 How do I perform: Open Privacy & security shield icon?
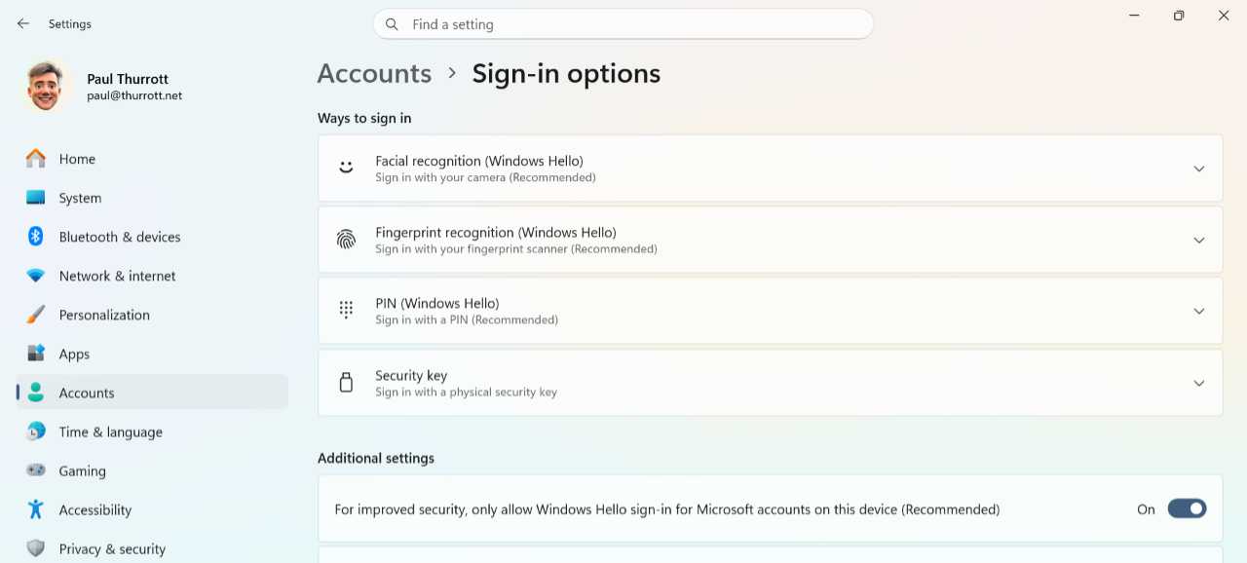click(36, 548)
